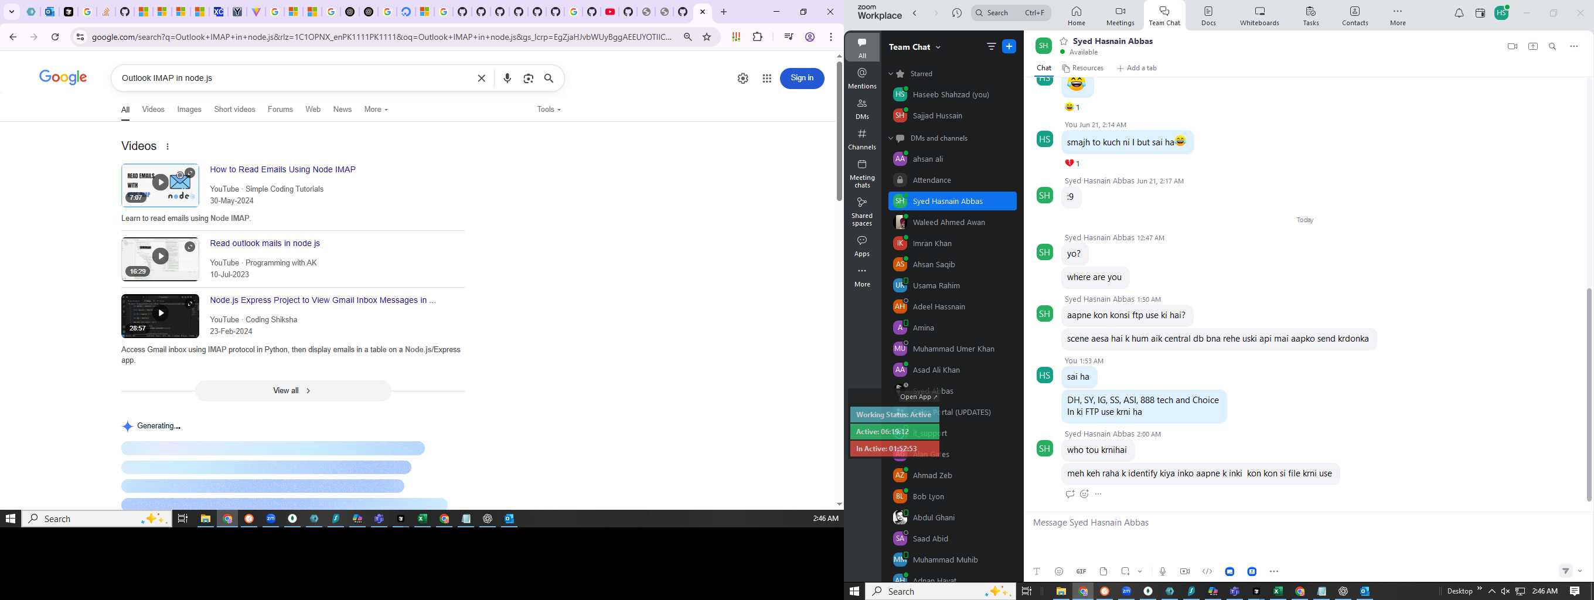Click the Google Sign in button
This screenshot has height=600, width=1594.
tap(802, 78)
